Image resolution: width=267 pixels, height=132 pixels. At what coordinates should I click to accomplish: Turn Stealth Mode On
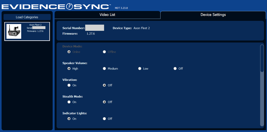point(69,102)
